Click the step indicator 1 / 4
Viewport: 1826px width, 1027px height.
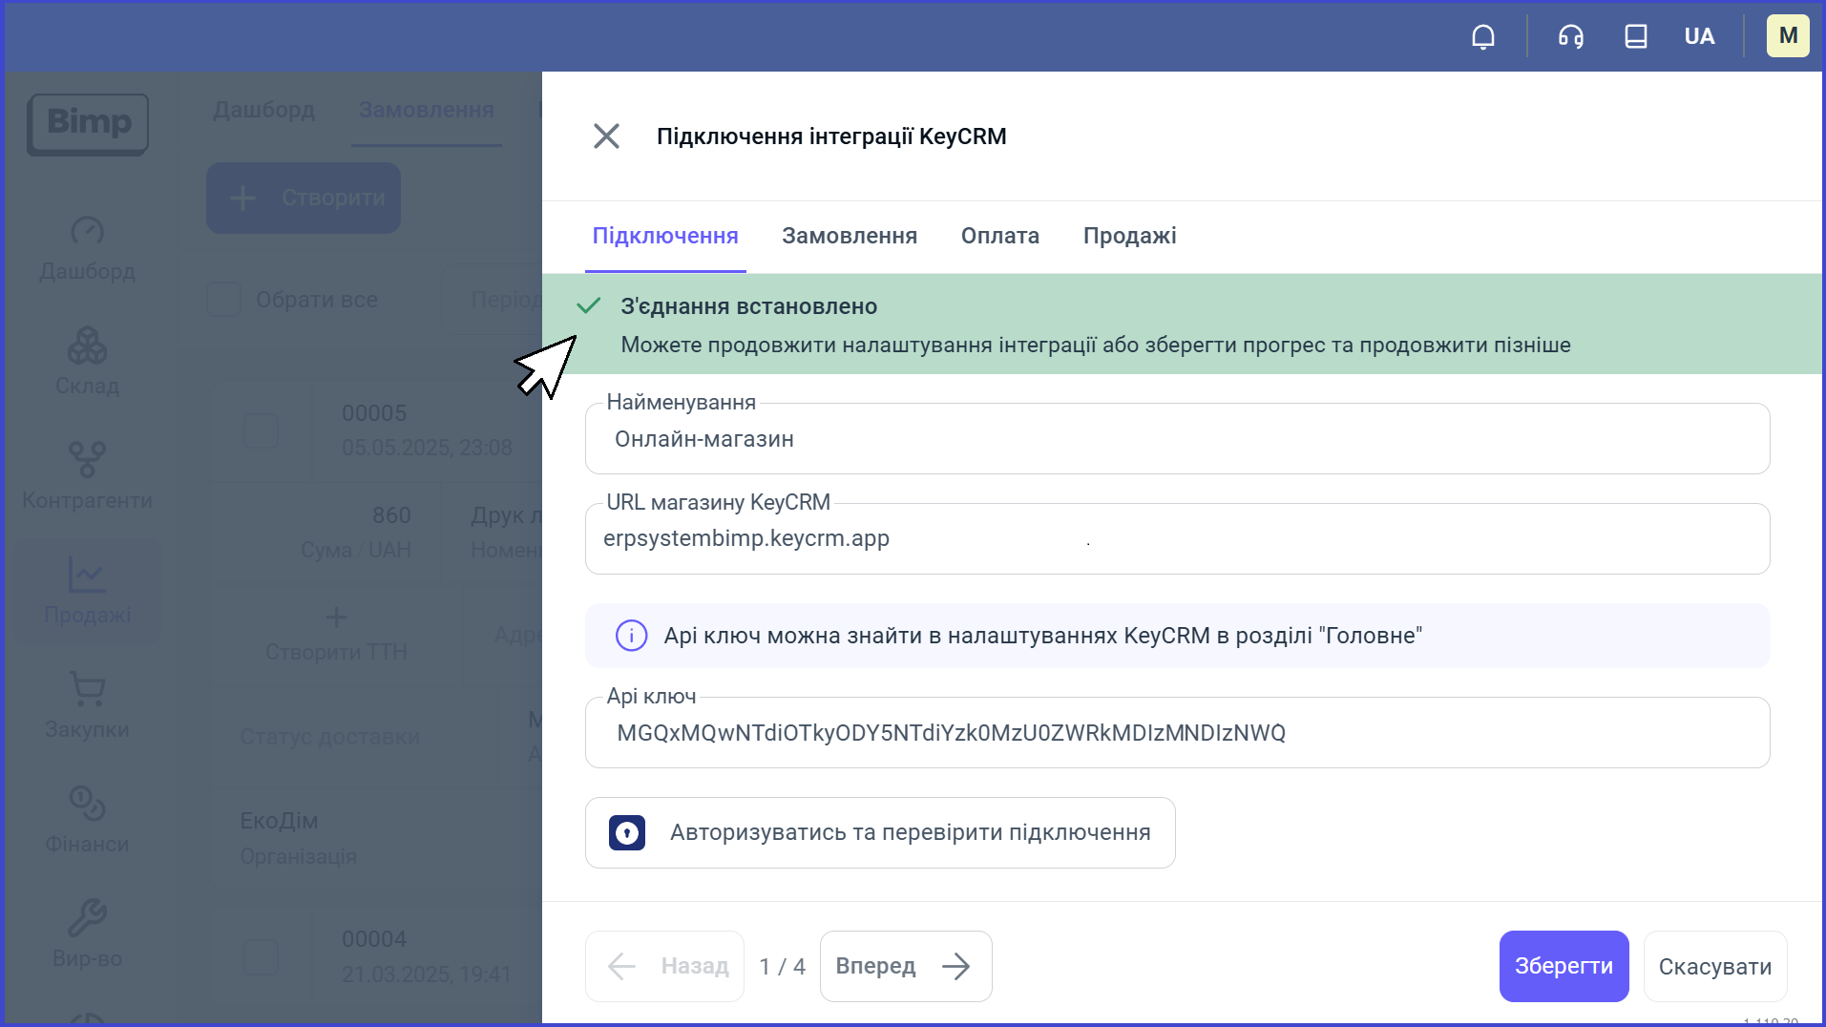[x=782, y=967]
